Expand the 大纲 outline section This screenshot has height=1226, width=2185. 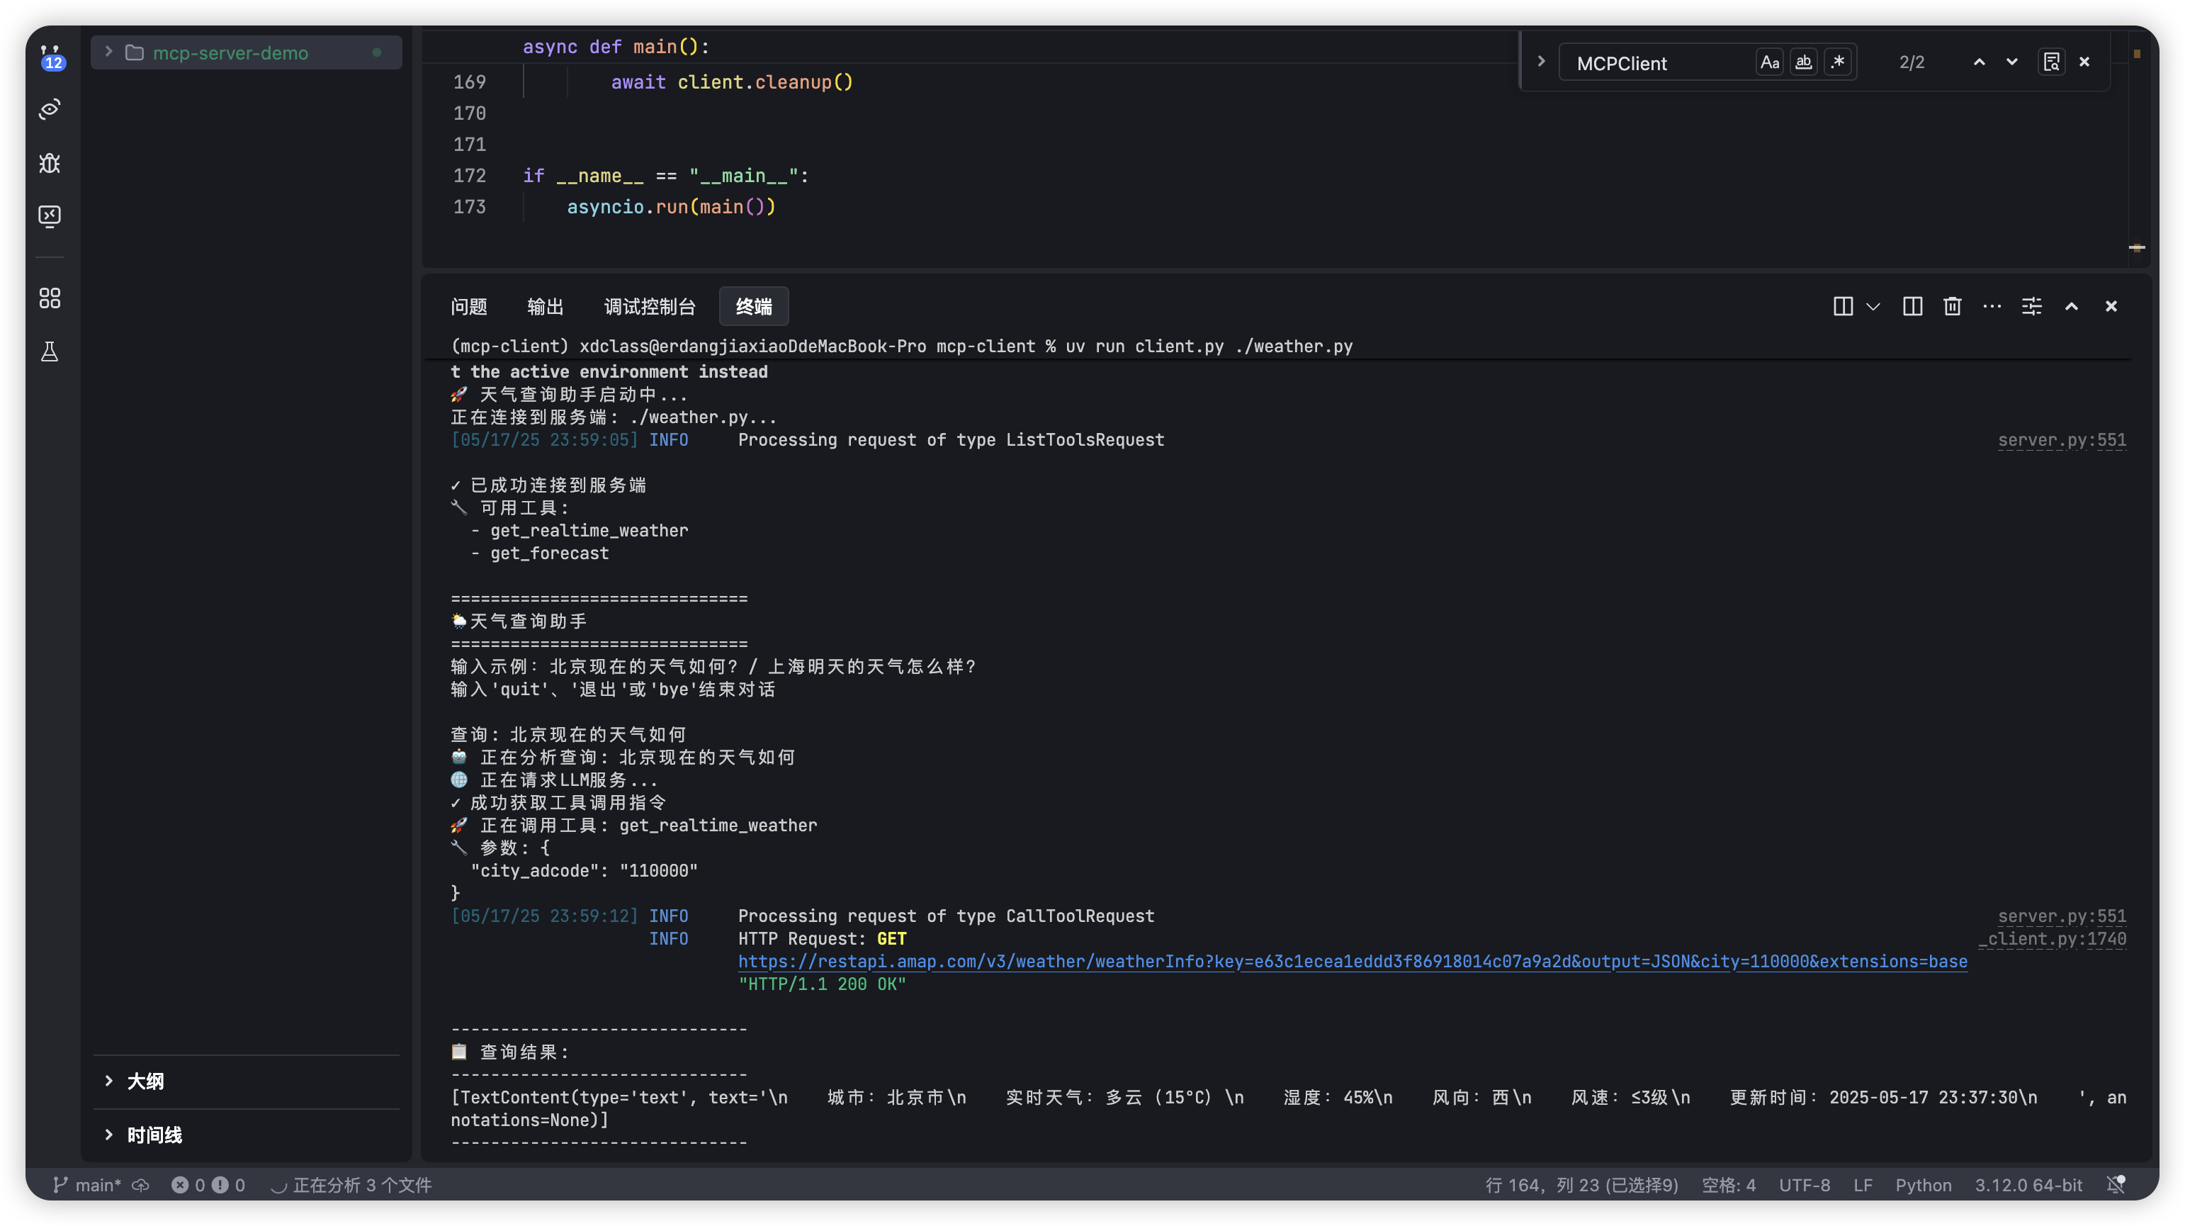[x=145, y=1081]
